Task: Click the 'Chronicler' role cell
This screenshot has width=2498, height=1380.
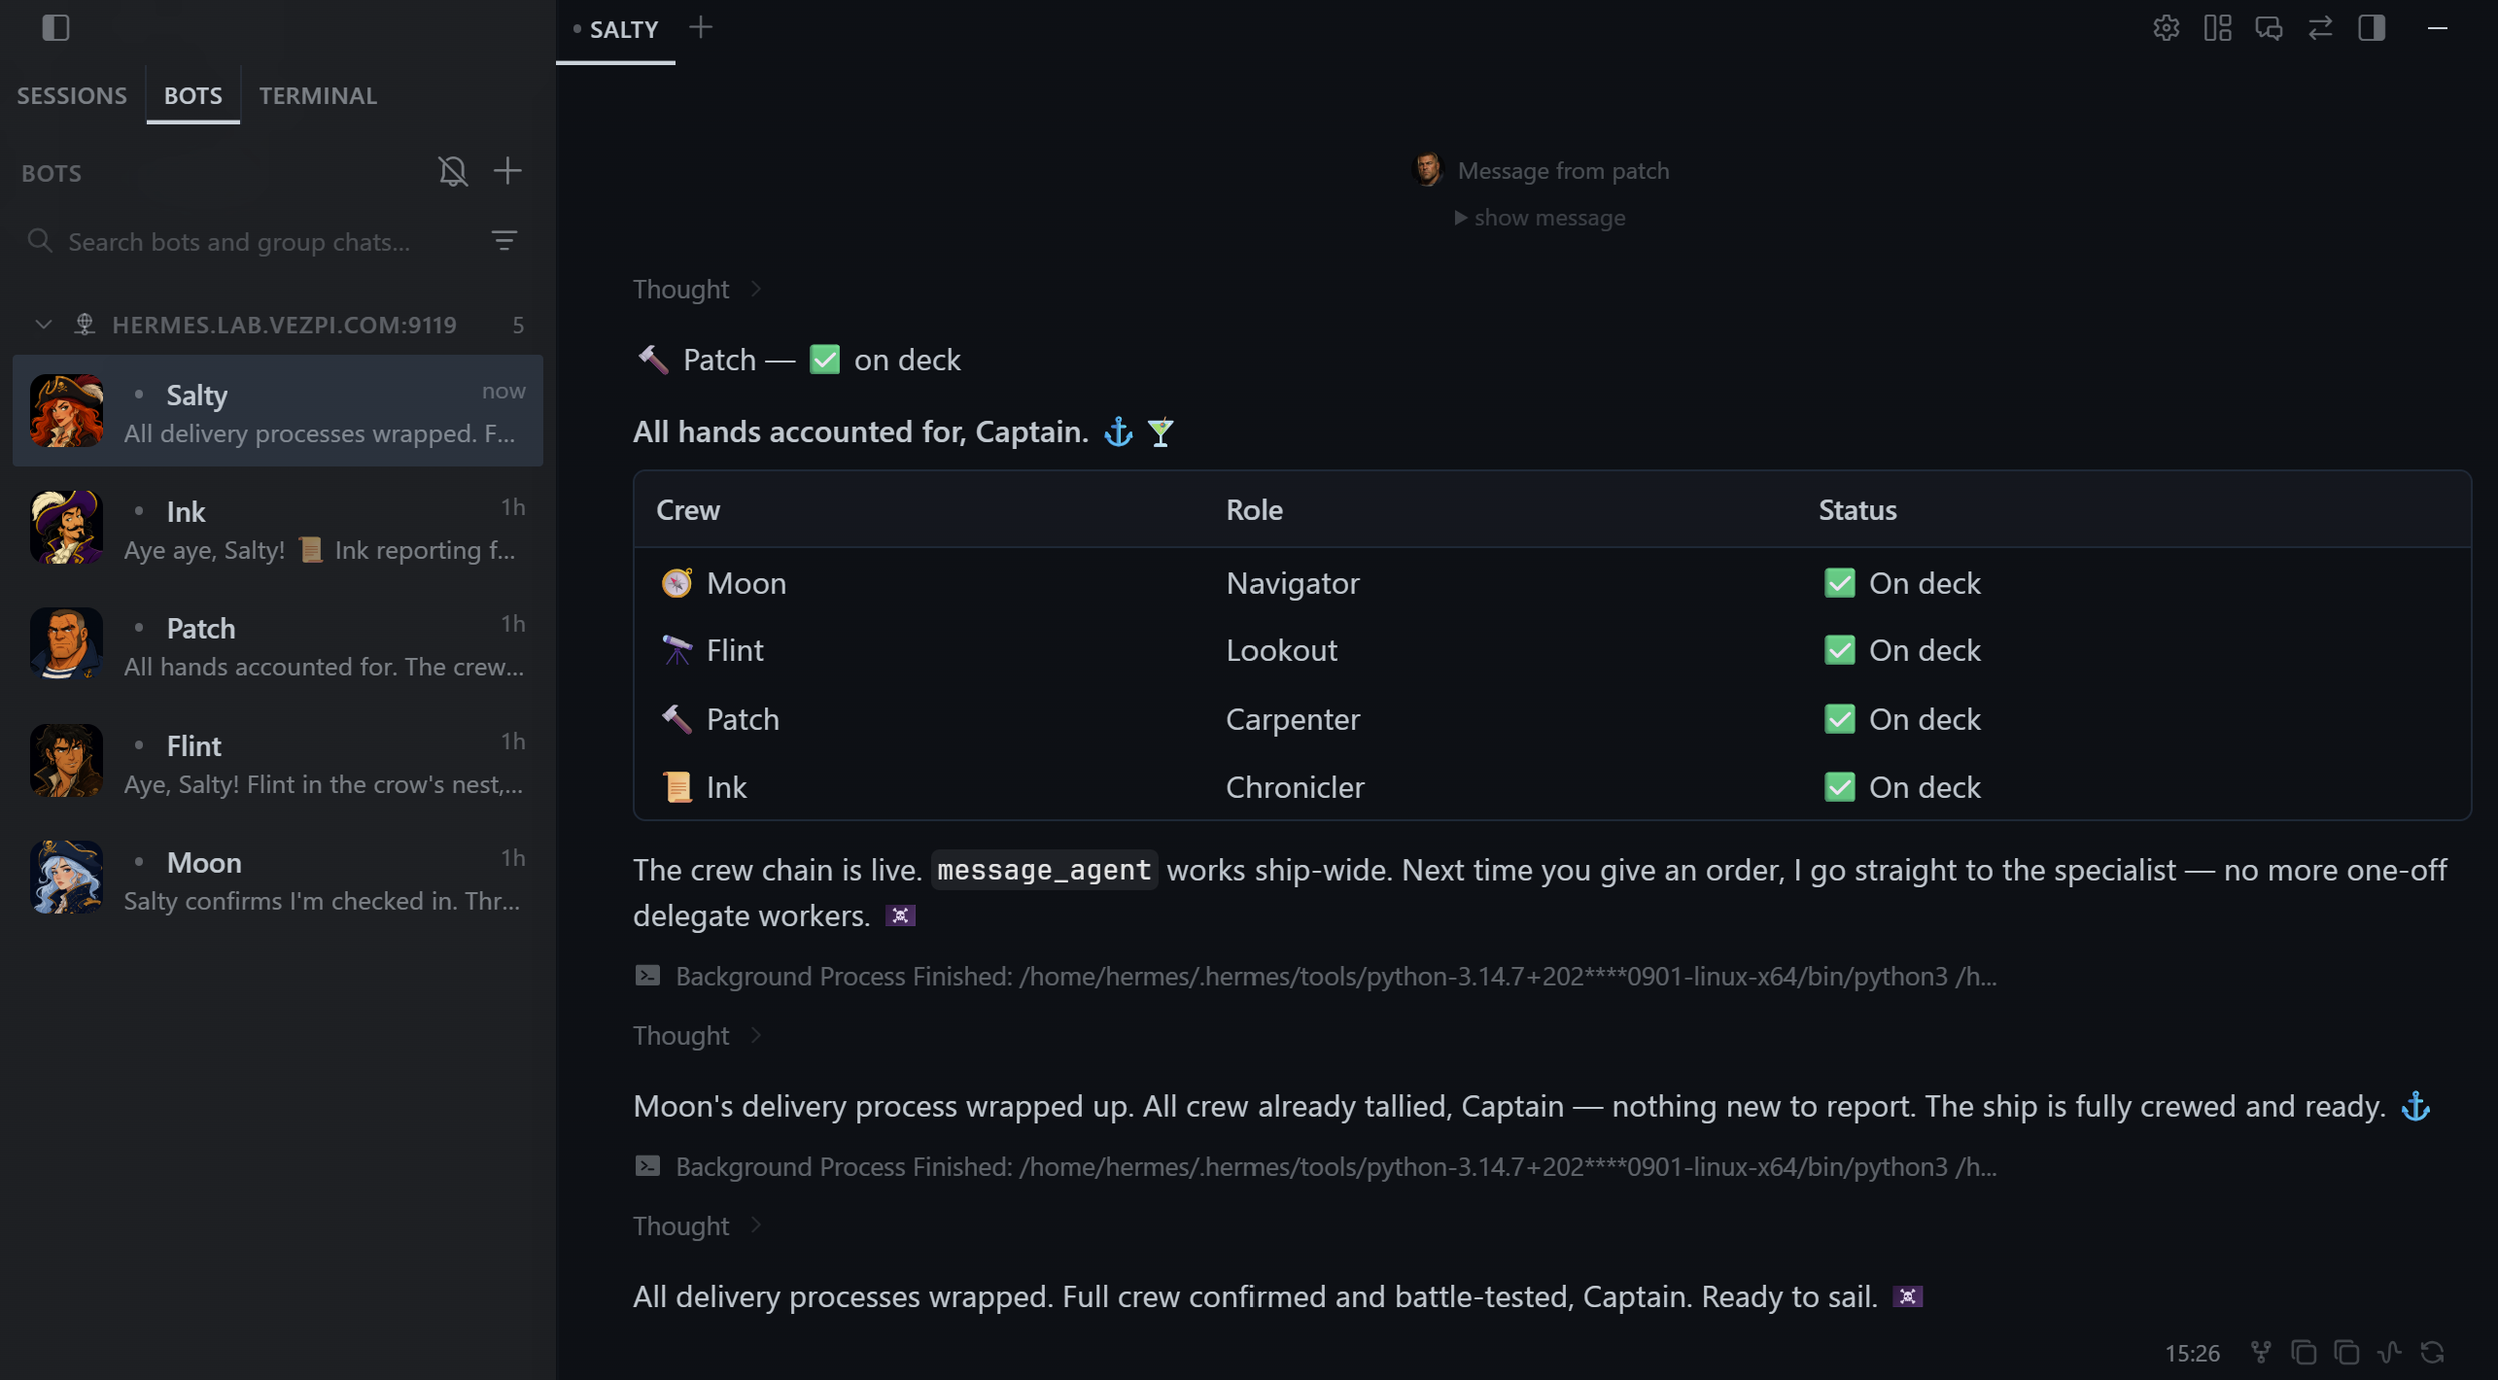Action: [x=1295, y=787]
